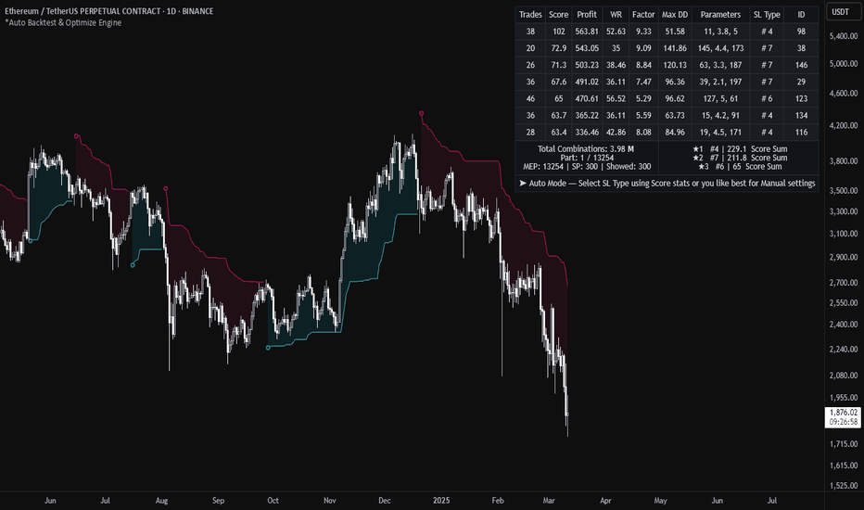The image size is (864, 510).
Task: Click the ★2 #7 | 211.8 Score Sum line
Action: click(740, 158)
